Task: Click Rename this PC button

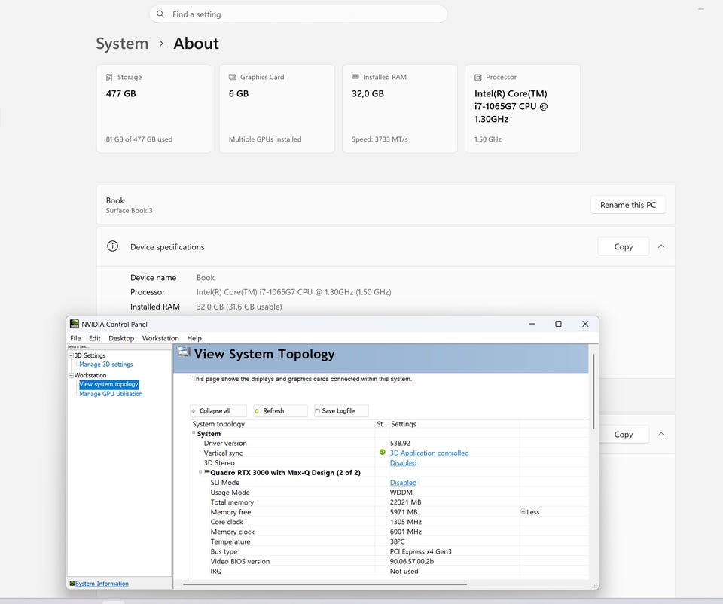Action: [628, 205]
